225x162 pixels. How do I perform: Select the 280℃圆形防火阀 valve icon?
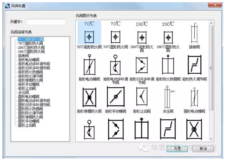[x=168, y=33]
